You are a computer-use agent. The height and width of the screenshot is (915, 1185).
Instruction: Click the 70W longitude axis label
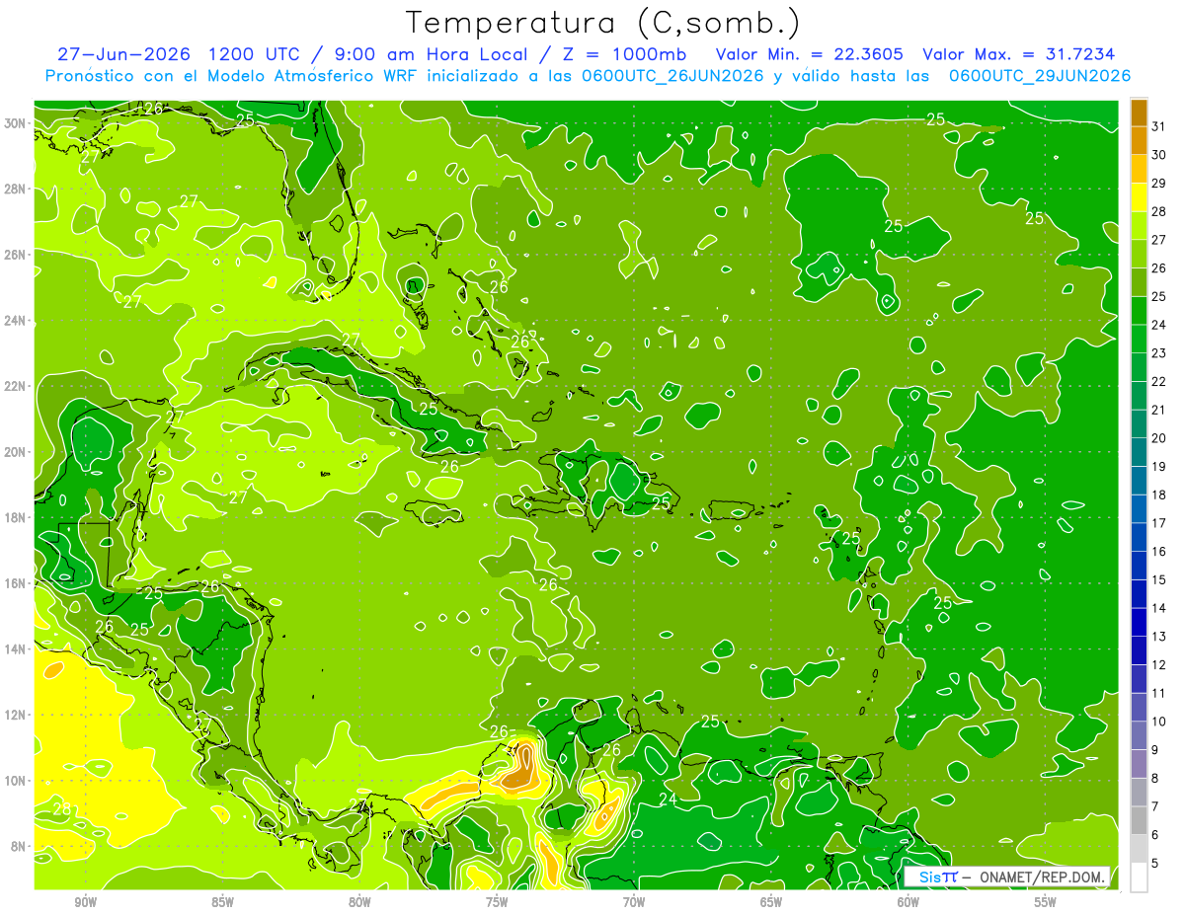click(x=634, y=903)
